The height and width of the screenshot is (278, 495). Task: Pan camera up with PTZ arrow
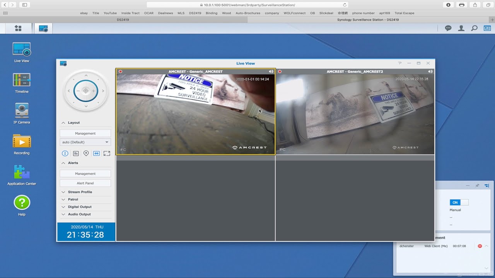tap(86, 75)
